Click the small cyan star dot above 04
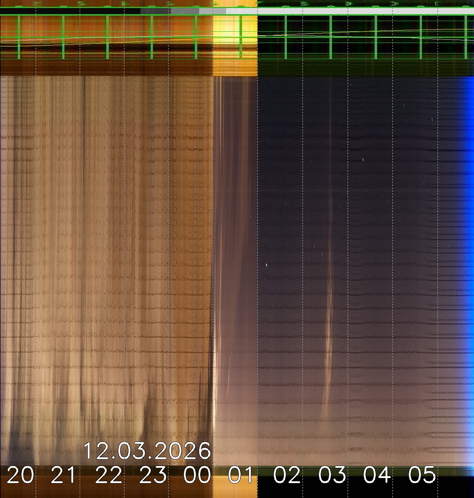The width and height of the screenshot is (474, 498). pos(363,160)
